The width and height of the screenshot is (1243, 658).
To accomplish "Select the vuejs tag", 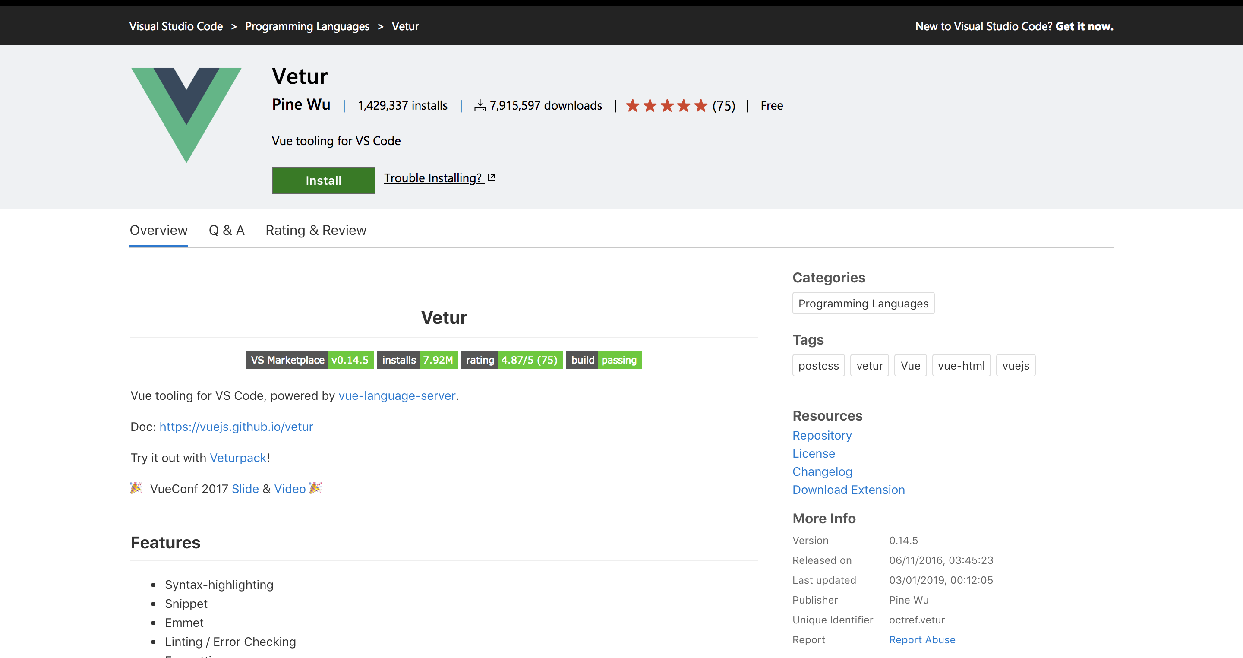I will 1016,365.
